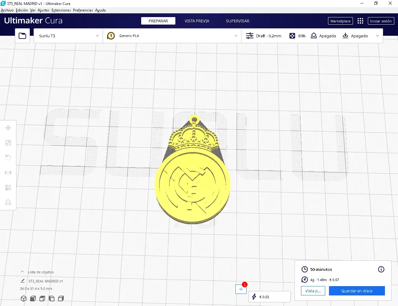The width and height of the screenshot is (398, 306).
Task: Open the Edición menu
Action: click(x=22, y=10)
